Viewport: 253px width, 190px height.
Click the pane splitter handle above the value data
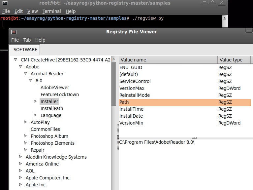(195, 138)
